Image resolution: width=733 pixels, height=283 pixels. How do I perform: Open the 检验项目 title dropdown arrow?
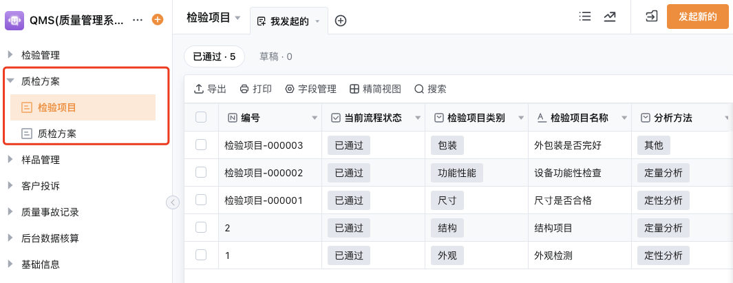tap(237, 18)
